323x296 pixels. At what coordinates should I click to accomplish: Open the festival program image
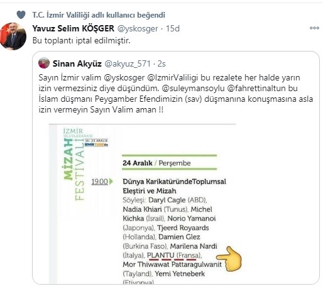tap(142, 204)
